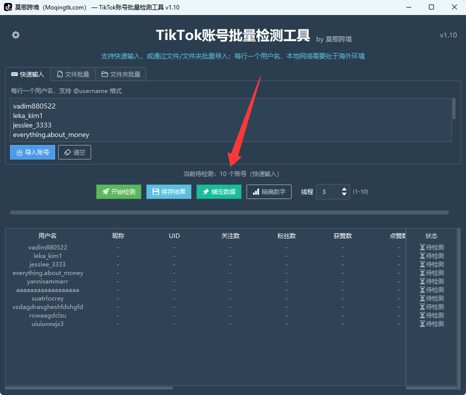Select the rowaagdclzu table row
Screen dimensions: 466x395
pyautogui.click(x=205, y=315)
